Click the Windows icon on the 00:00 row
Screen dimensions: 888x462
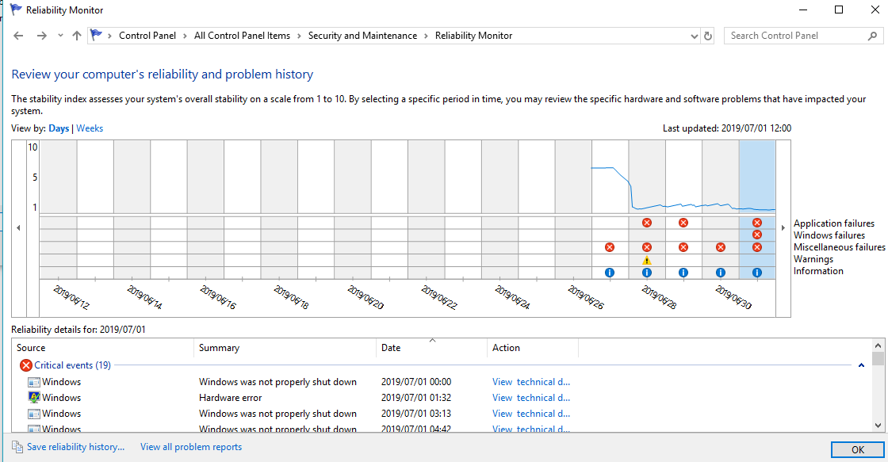coord(34,382)
